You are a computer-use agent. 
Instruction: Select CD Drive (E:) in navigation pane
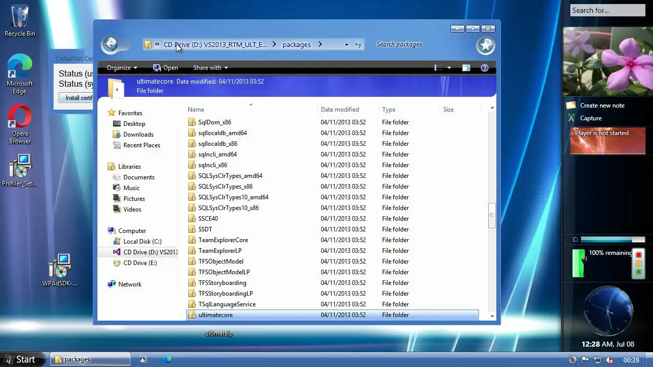coord(140,263)
